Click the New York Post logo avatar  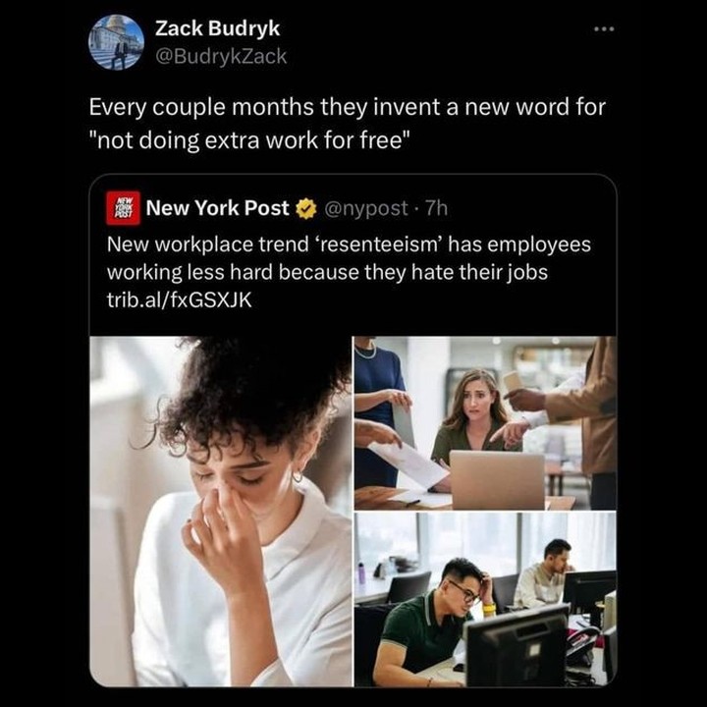click(123, 208)
